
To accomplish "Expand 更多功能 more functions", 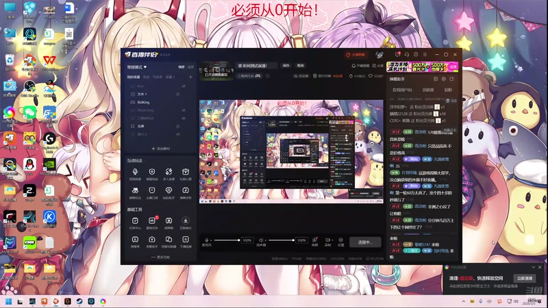I will click(x=161, y=257).
